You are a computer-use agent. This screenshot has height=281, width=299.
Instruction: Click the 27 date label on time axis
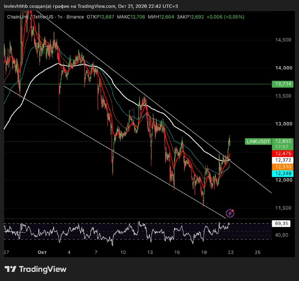point(6,252)
